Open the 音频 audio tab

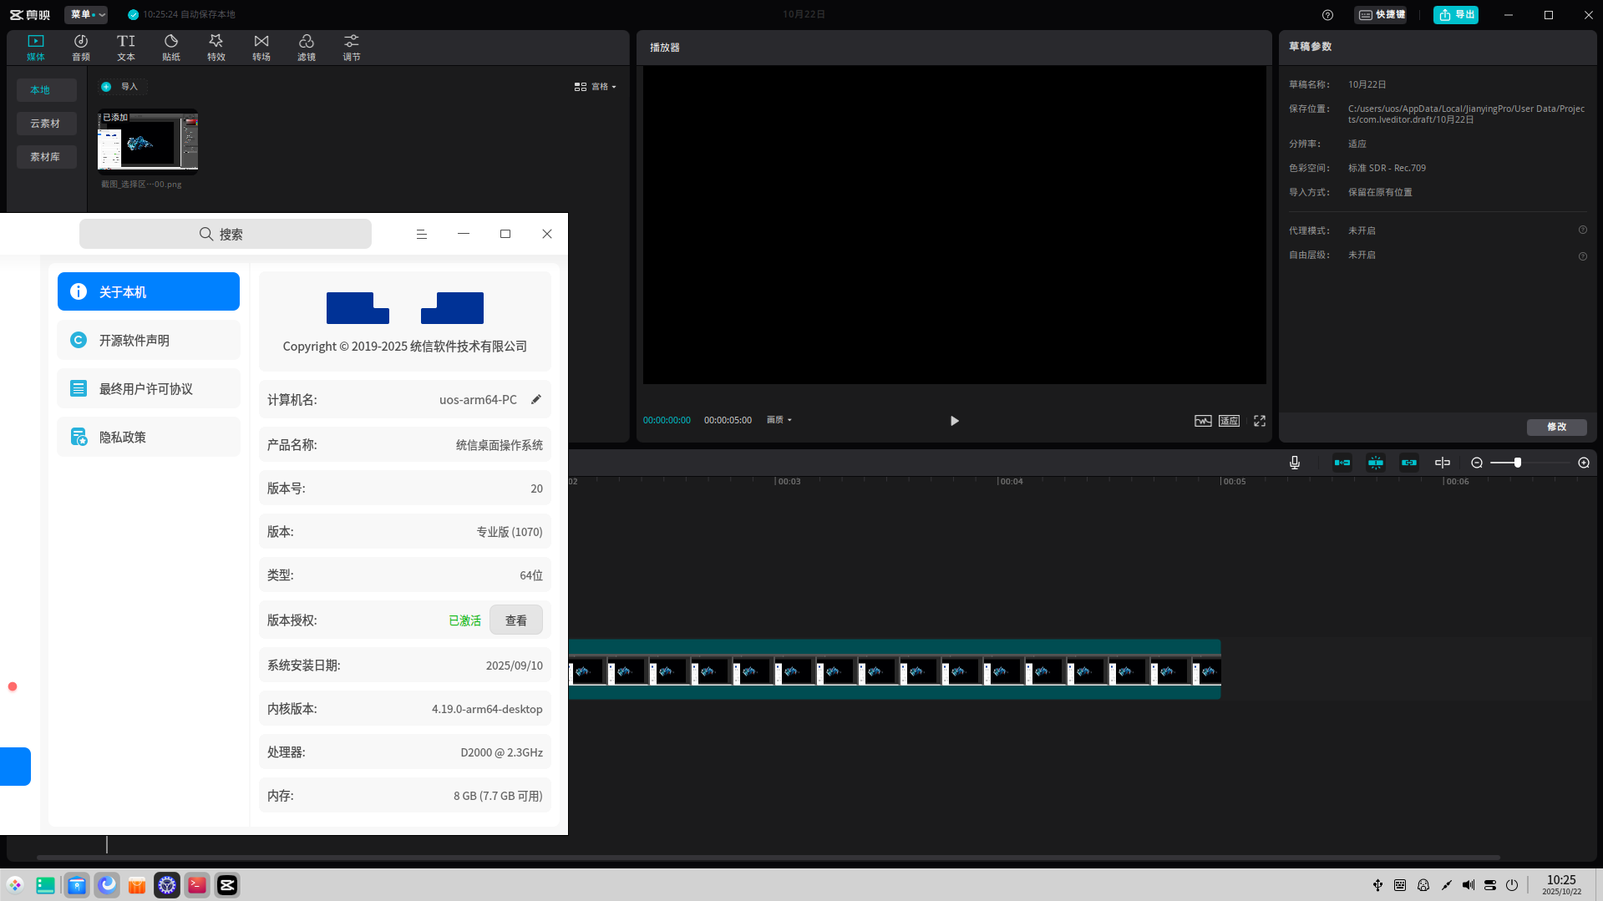click(81, 48)
